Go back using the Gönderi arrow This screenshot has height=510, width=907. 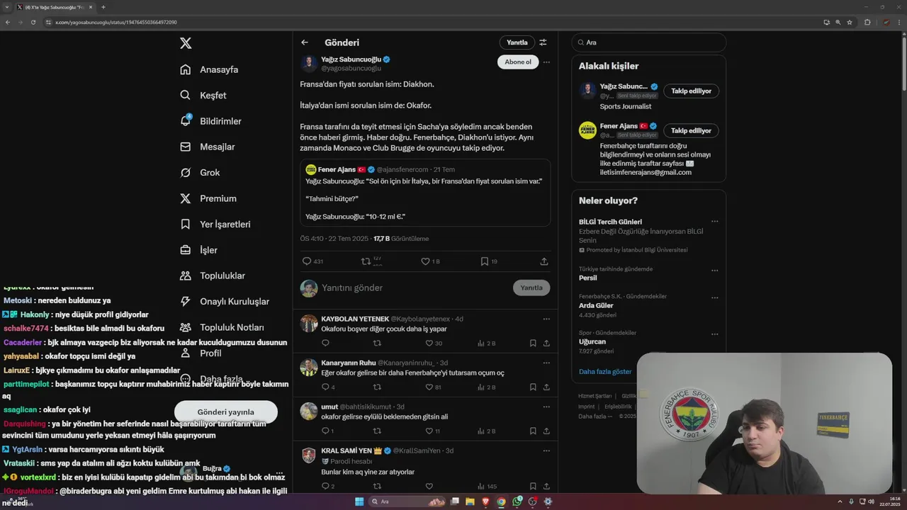coord(305,42)
